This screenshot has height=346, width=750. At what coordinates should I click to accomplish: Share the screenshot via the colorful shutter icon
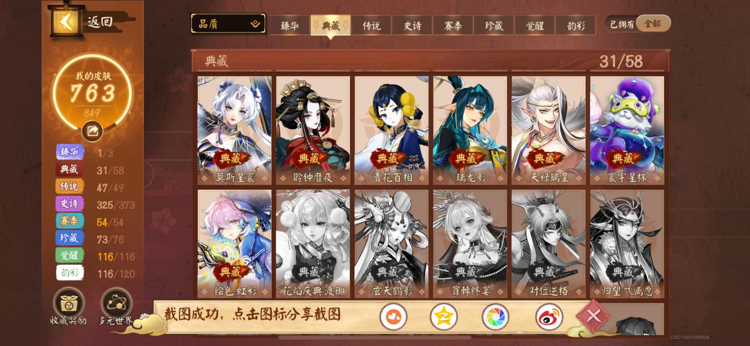[495, 317]
